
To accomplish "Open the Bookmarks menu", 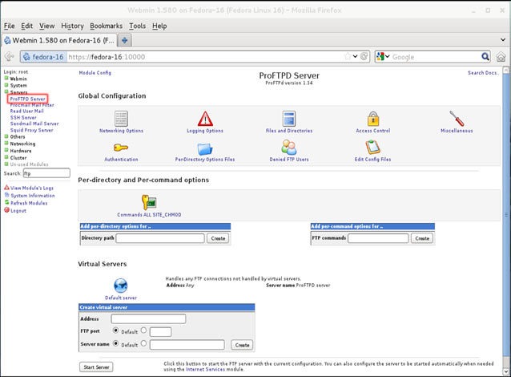I will (107, 26).
